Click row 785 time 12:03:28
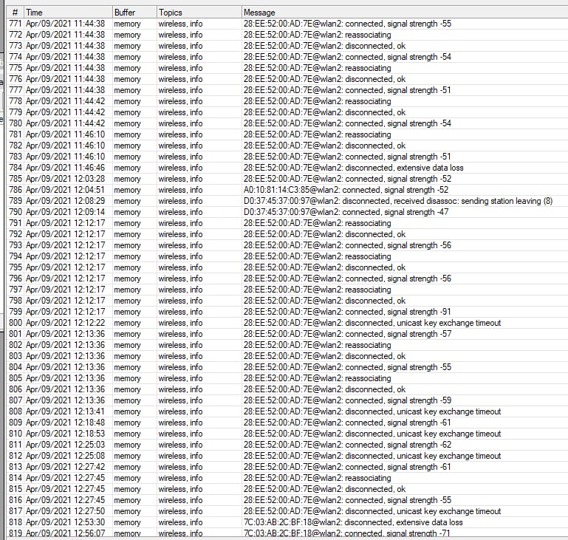The width and height of the screenshot is (568, 540). click(x=65, y=179)
